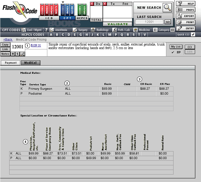Open CCI edits for this code
This screenshot has height=182, width=201.
(190, 47)
